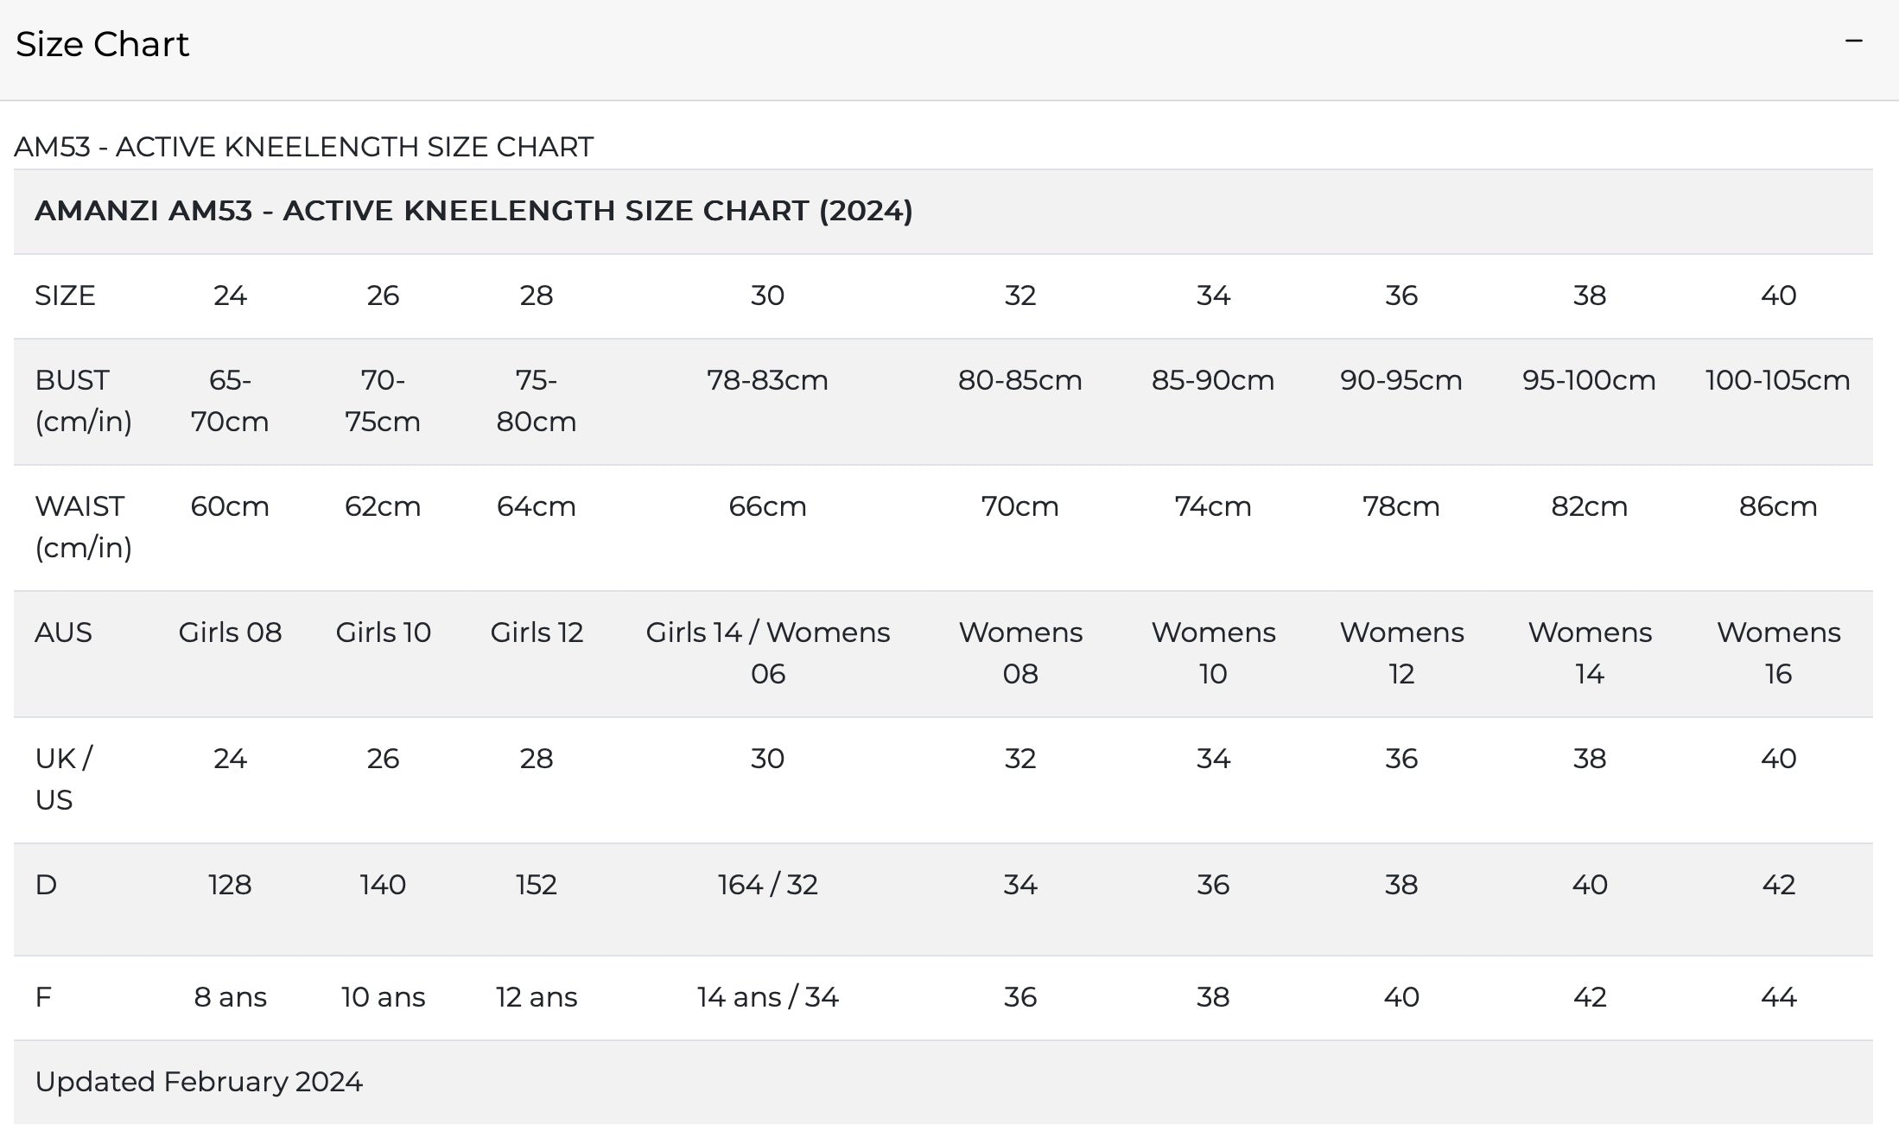Select the Girls 14 / Womens 06 cell
Image resolution: width=1899 pixels, height=1125 pixels.
tap(767, 653)
